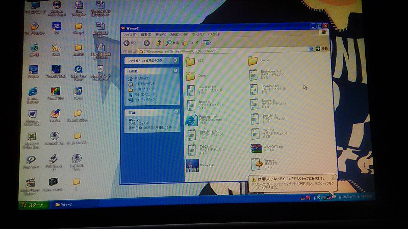The height and width of the screenshot is (229, 408).
Task: Collapse the その他 panel
Action: [x=176, y=70]
